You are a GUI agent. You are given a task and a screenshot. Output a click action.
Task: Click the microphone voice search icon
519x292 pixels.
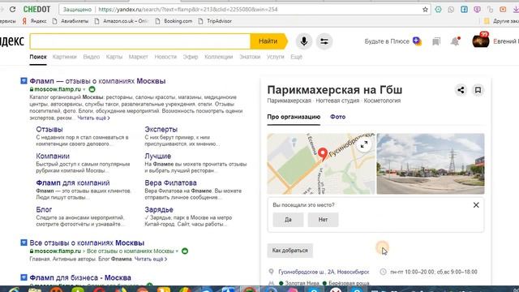(x=304, y=41)
